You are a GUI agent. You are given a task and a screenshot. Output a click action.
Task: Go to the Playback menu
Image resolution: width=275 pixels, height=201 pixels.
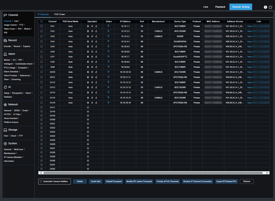pyautogui.click(x=220, y=7)
